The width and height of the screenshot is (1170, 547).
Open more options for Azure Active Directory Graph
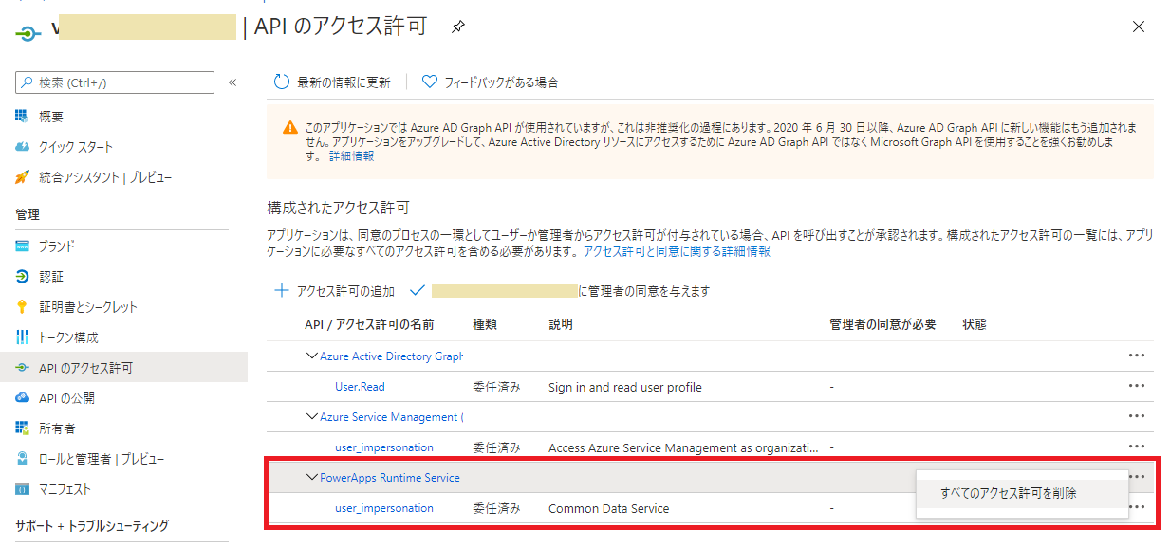tap(1137, 355)
